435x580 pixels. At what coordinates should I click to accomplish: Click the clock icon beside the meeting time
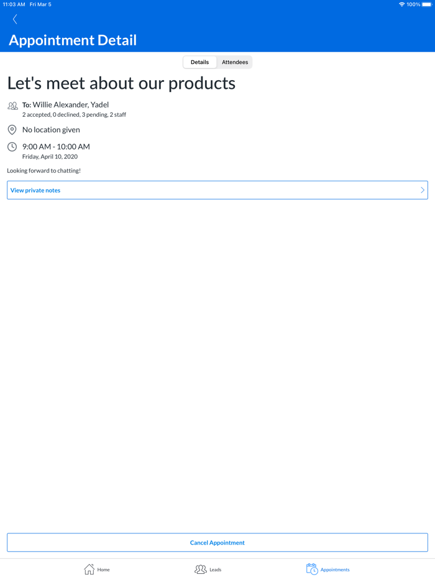12,147
